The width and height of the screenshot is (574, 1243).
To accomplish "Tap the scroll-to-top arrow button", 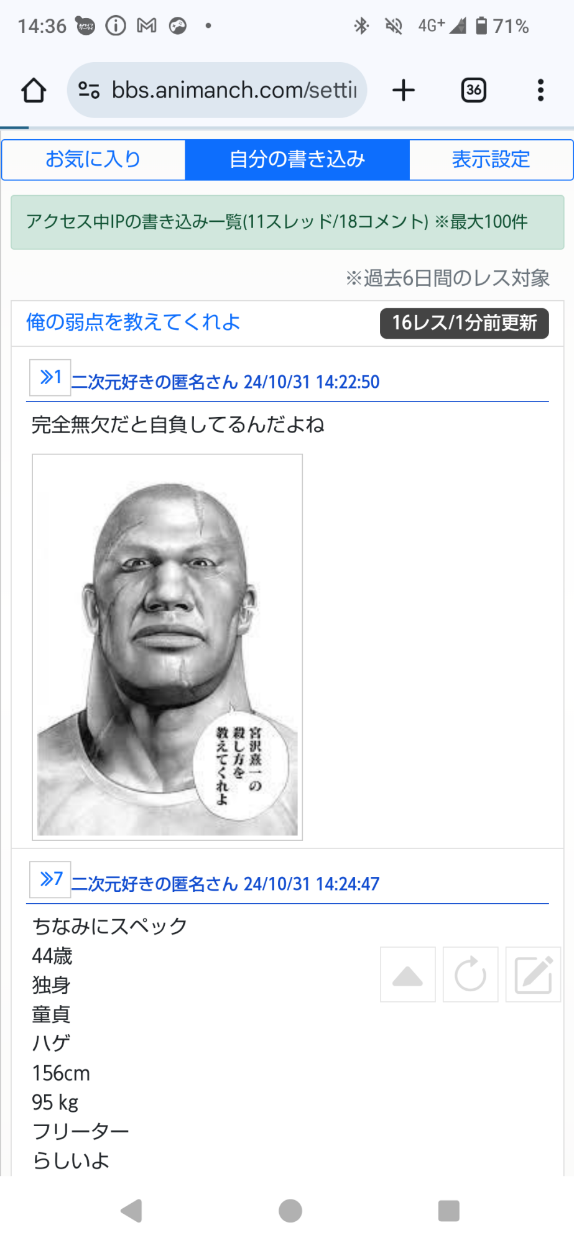I will 408,975.
